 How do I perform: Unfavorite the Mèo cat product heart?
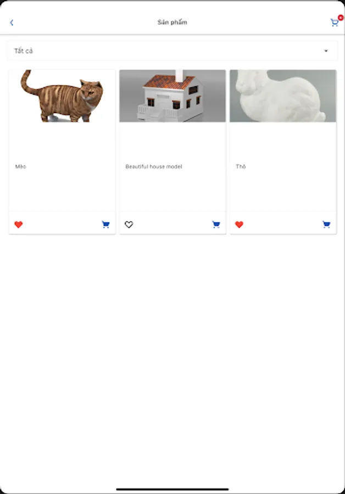coord(19,224)
